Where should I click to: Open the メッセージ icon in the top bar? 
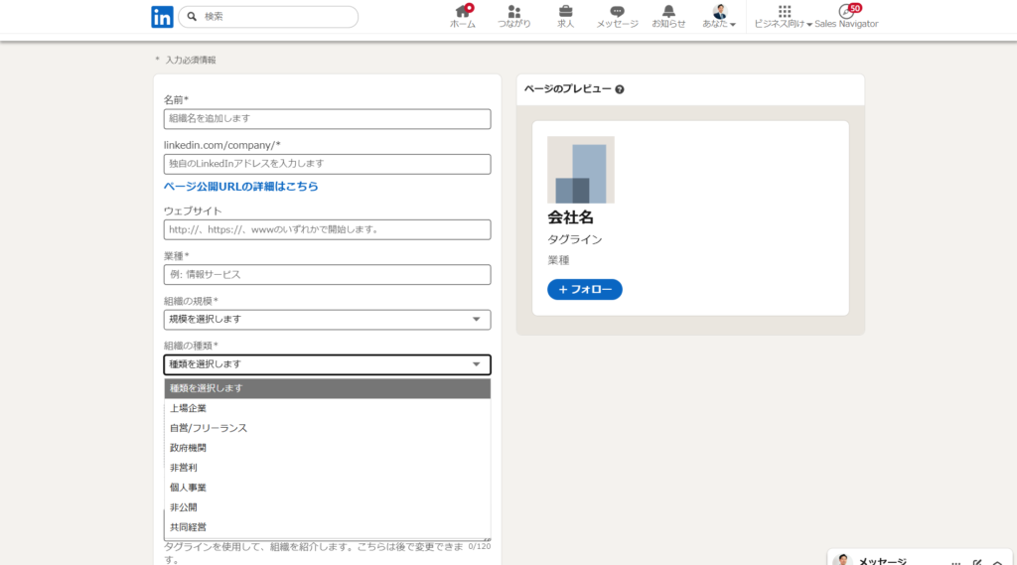617,16
